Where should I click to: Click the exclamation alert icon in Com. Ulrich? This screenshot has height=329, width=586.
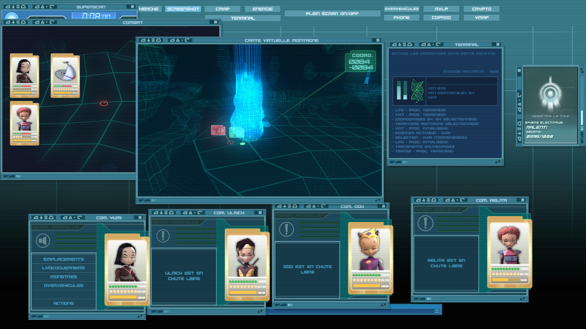(x=163, y=236)
